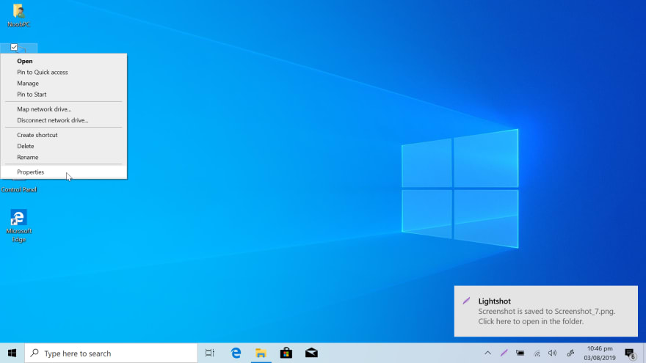The image size is (646, 363).
Task: Open the Microsoft Edge desktop shortcut
Action: click(x=18, y=226)
